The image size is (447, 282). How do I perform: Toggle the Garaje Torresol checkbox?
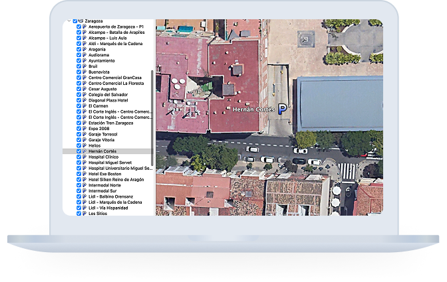pos(78,135)
